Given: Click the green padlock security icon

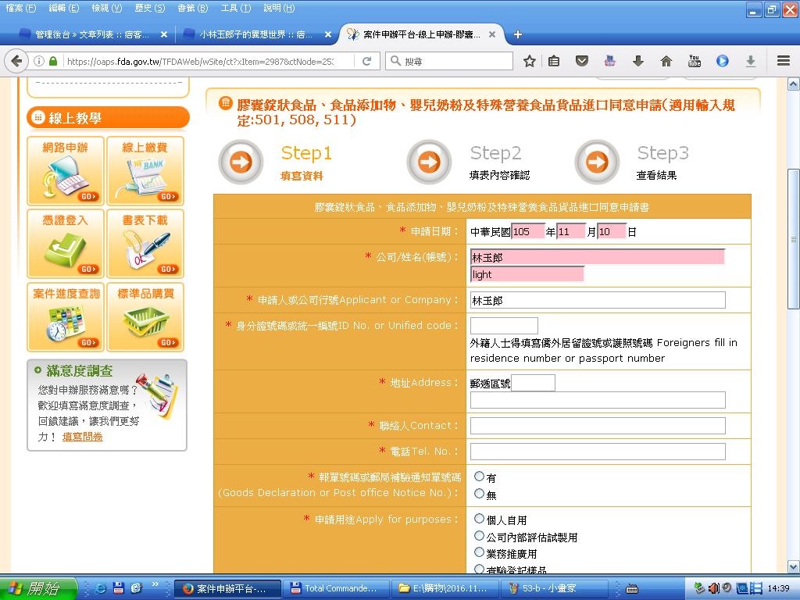Looking at the screenshot, I should tap(53, 61).
